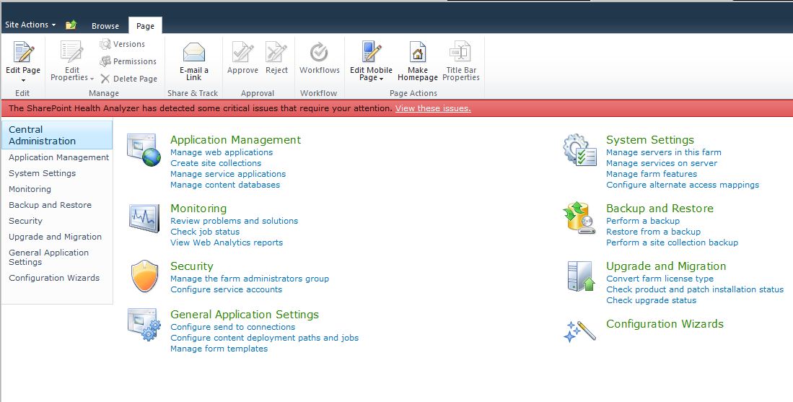
Task: Select Backup and Restore in the sidebar
Action: 50,205
